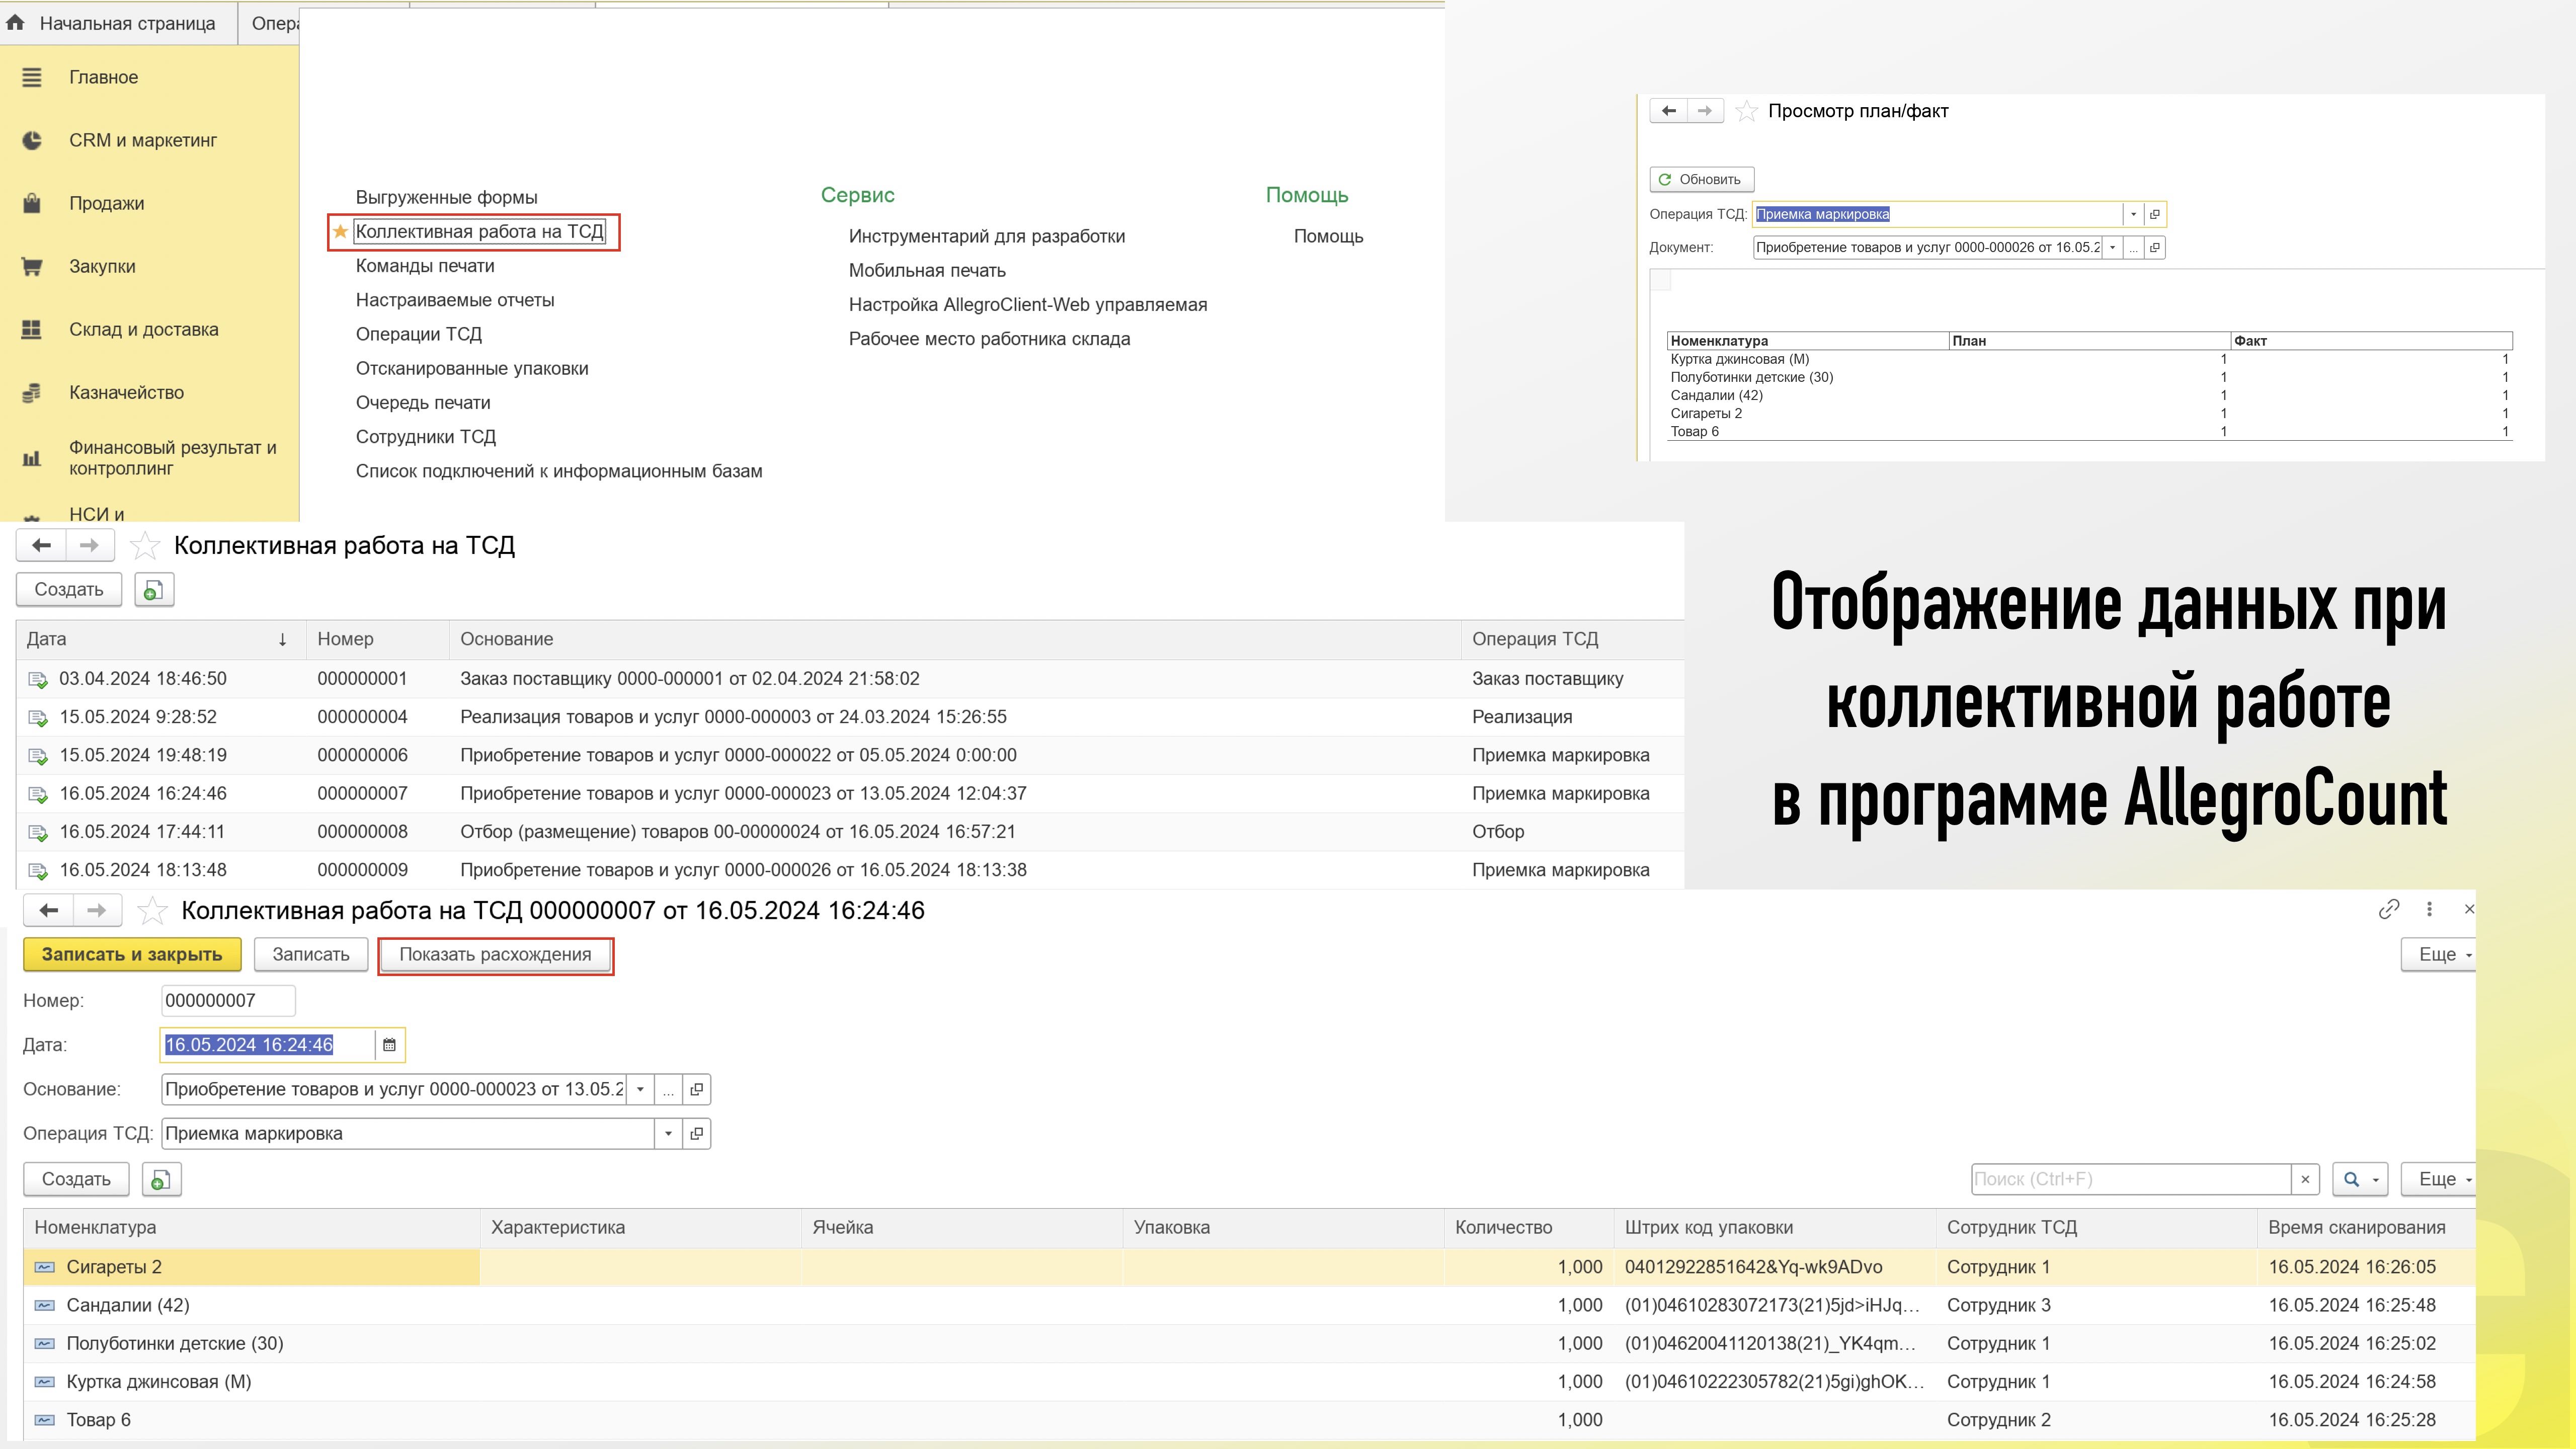Click the home icon on Начальная страница
The height and width of the screenshot is (1449, 2576).
click(x=15, y=23)
